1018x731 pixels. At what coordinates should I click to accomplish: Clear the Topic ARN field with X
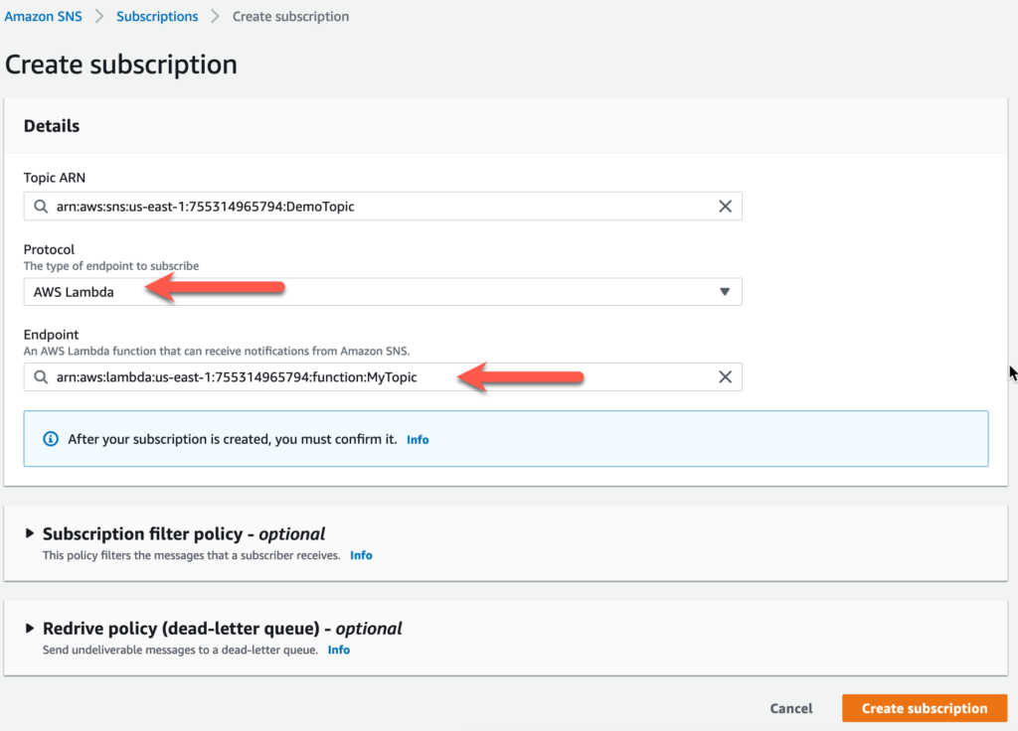click(725, 207)
